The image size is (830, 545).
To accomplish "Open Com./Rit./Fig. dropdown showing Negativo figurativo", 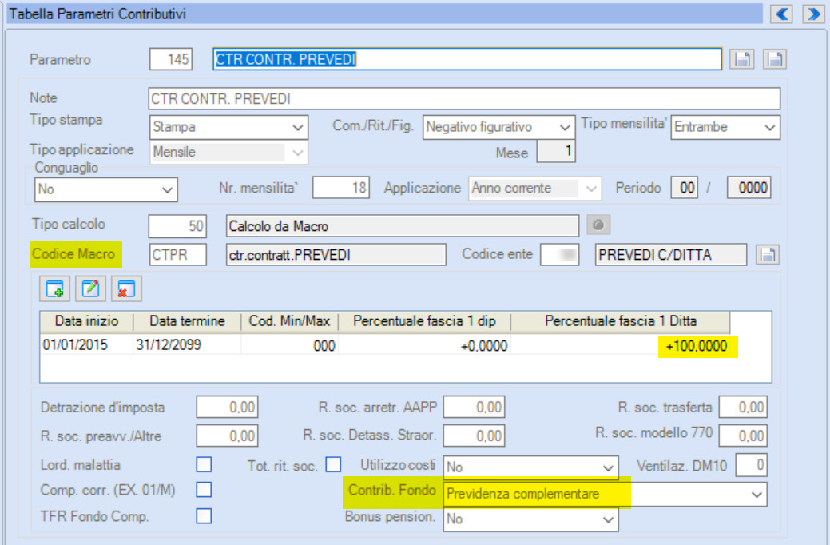I will click(498, 127).
